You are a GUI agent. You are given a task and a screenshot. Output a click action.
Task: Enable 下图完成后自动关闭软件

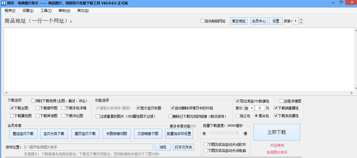coord(206,144)
